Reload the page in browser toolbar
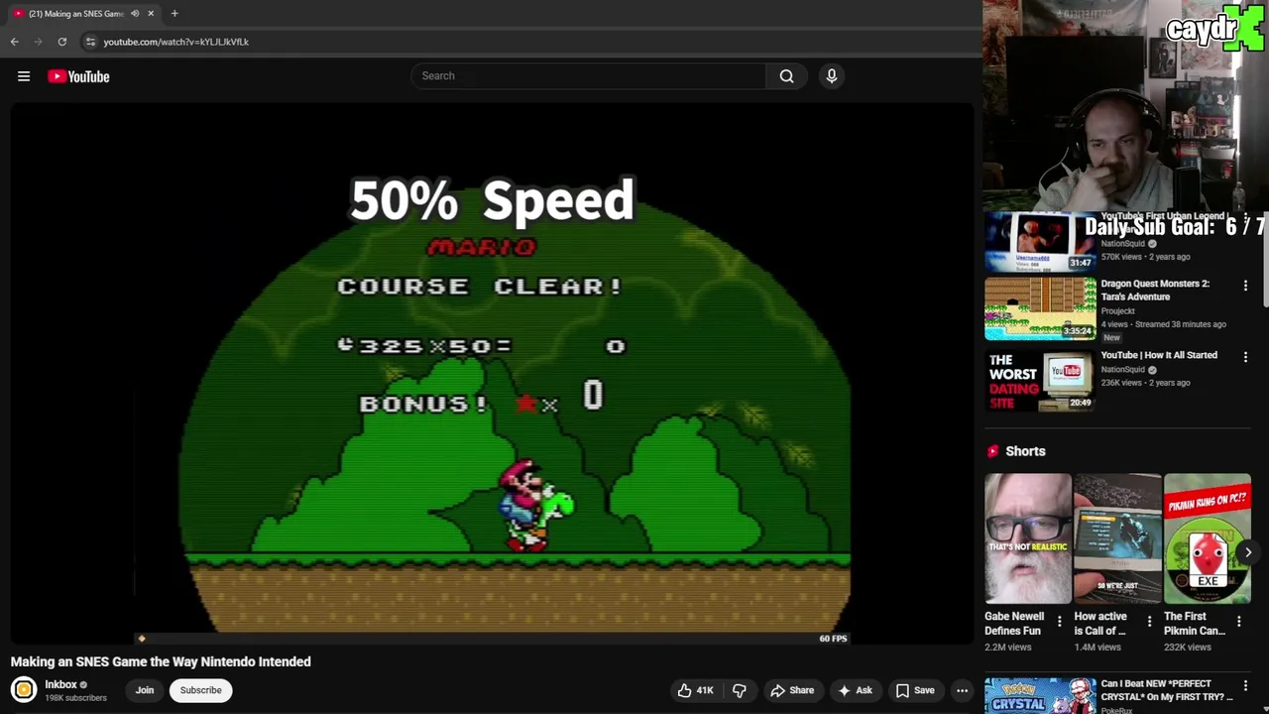 62,42
